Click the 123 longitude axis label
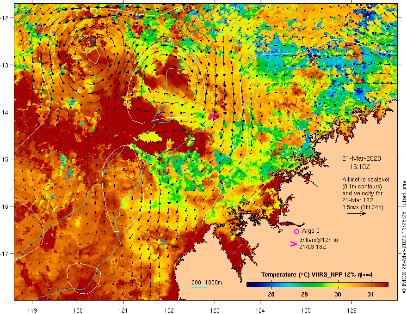This screenshot has width=407, height=314. click(x=215, y=310)
